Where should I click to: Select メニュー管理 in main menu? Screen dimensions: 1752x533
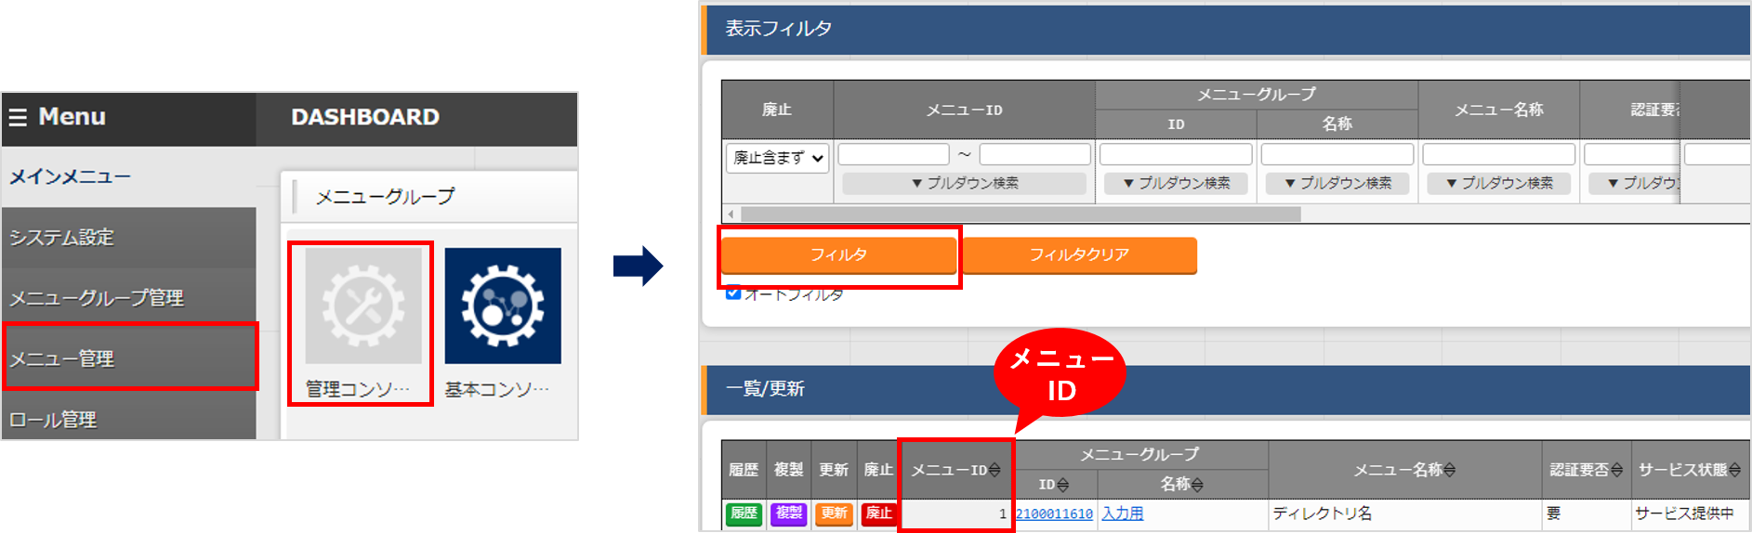[x=129, y=358]
